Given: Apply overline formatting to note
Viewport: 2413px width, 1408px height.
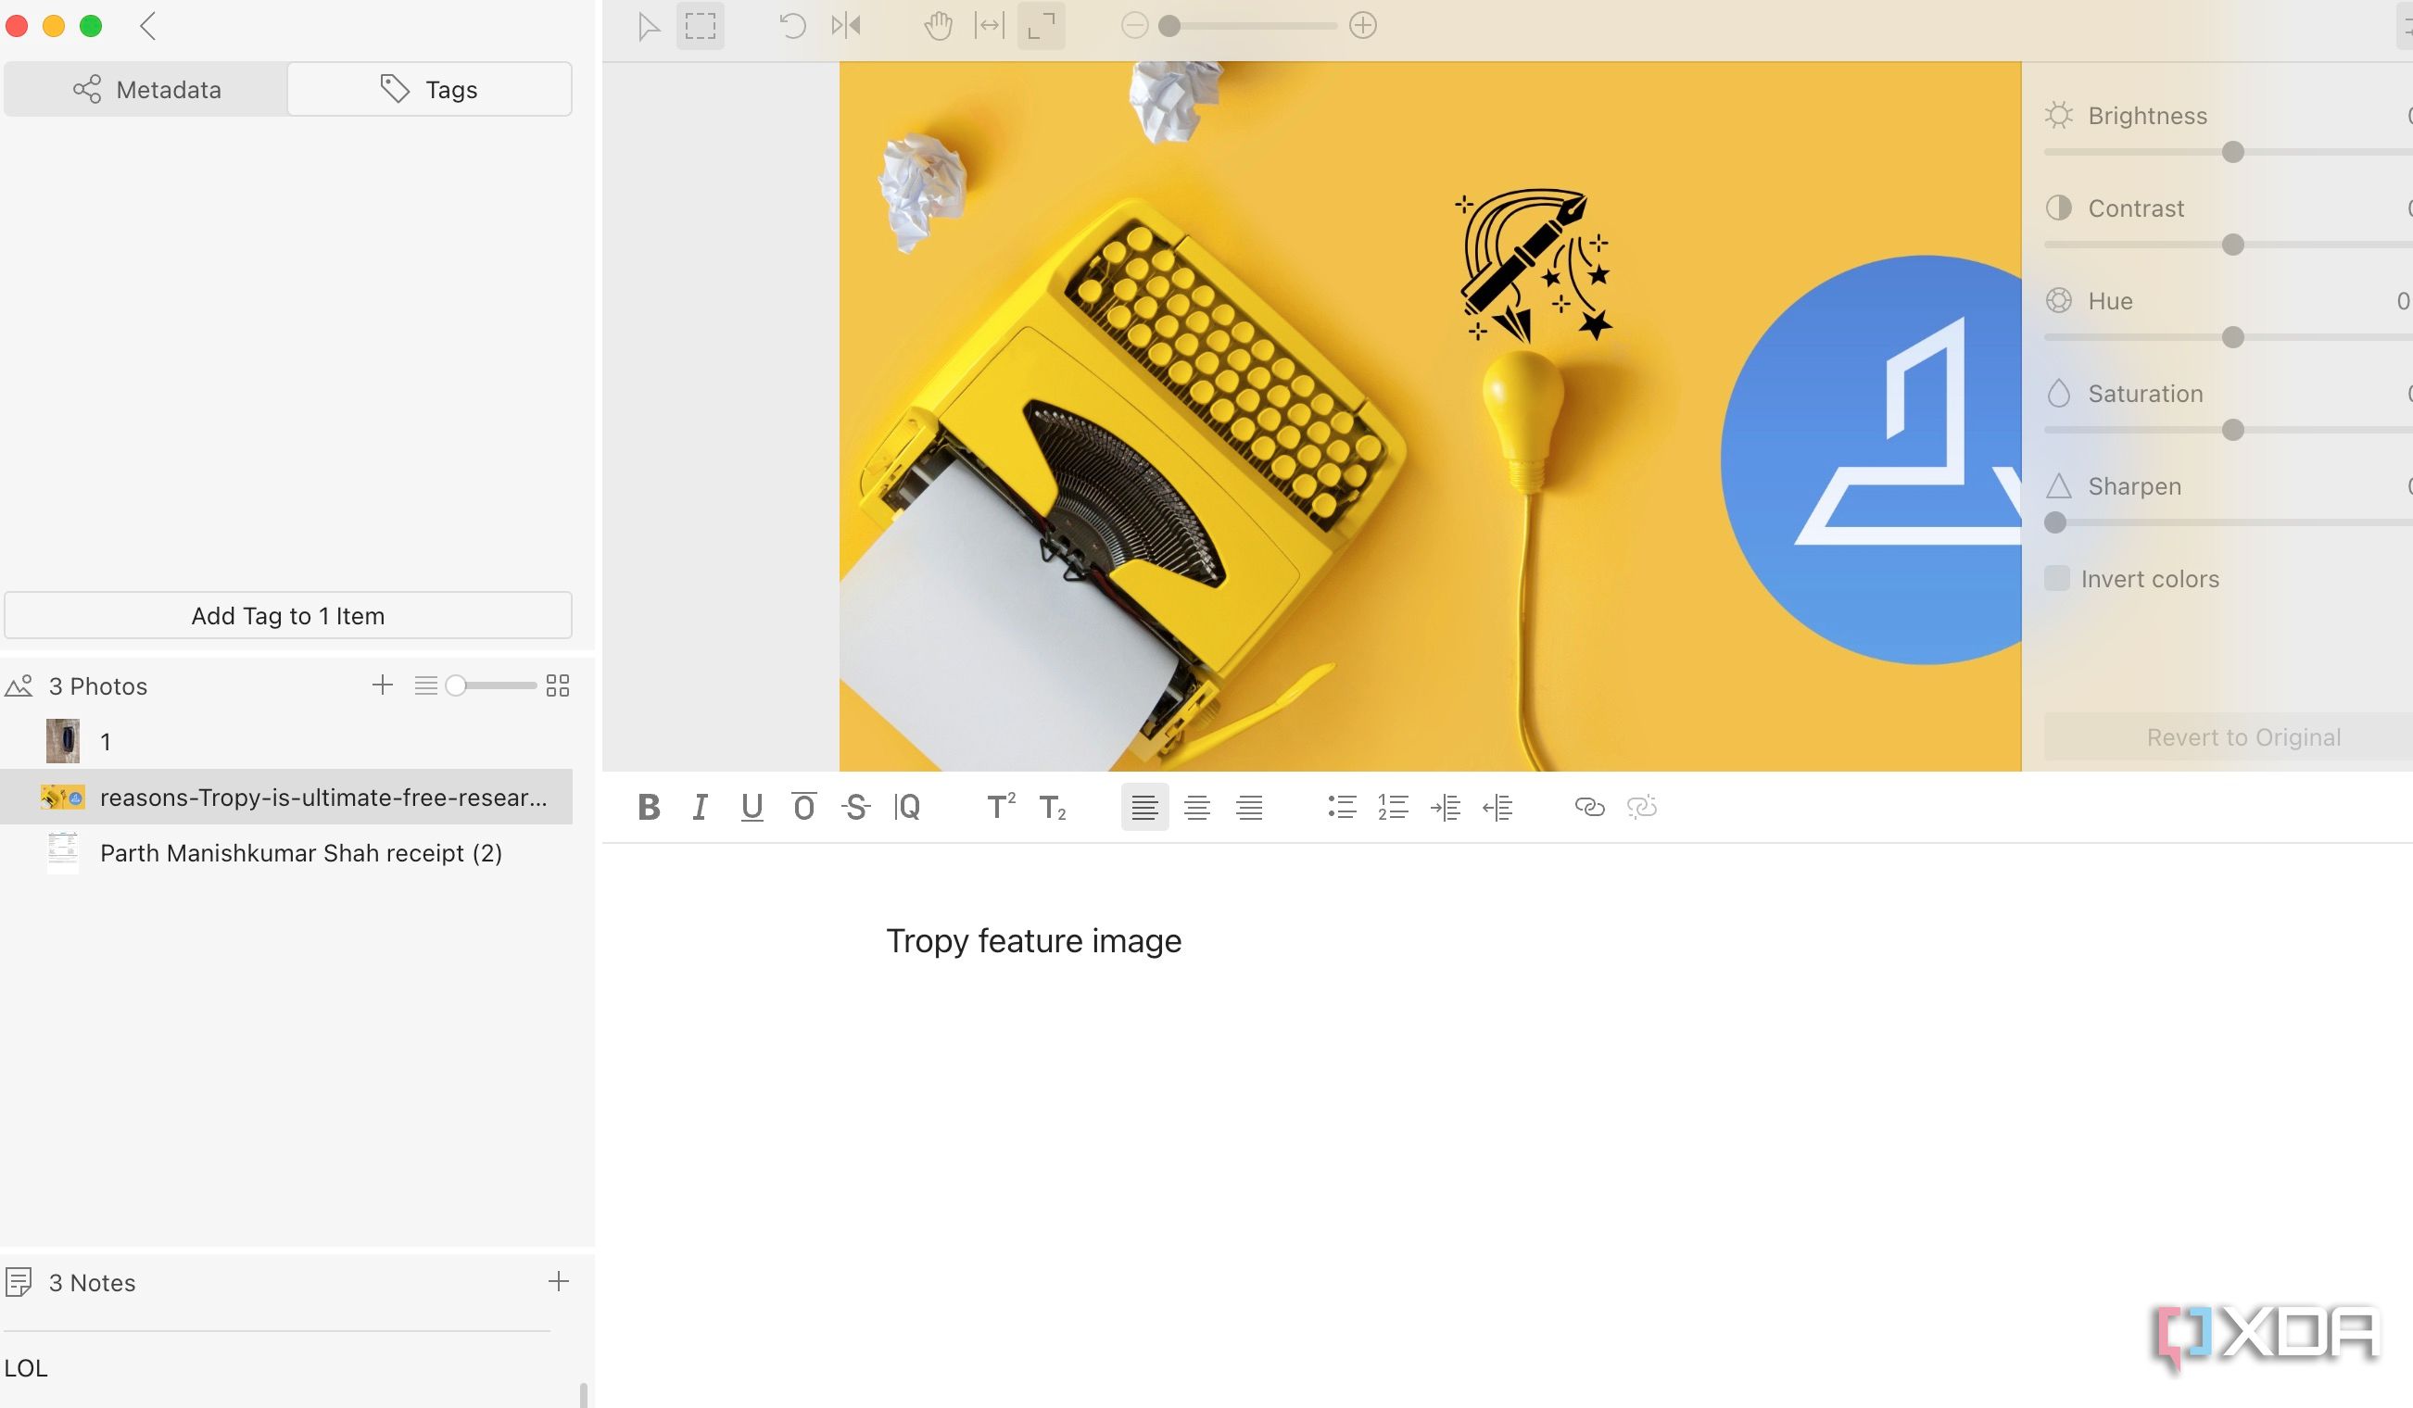Looking at the screenshot, I should click(803, 807).
